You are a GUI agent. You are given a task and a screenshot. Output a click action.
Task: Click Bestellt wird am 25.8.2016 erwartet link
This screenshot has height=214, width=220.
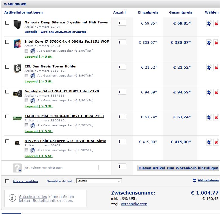[x=55, y=32]
